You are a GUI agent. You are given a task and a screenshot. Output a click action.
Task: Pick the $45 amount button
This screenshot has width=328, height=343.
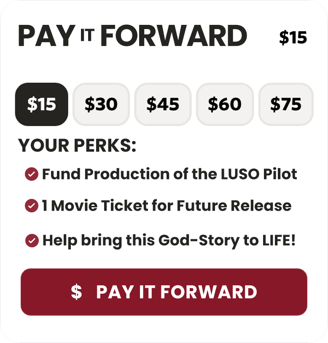tap(163, 105)
